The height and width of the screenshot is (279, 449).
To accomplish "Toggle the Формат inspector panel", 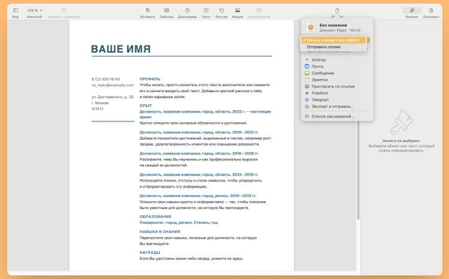I will pos(412,11).
